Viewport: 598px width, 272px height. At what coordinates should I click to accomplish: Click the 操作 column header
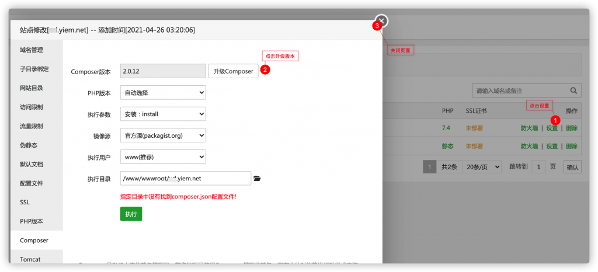572,111
